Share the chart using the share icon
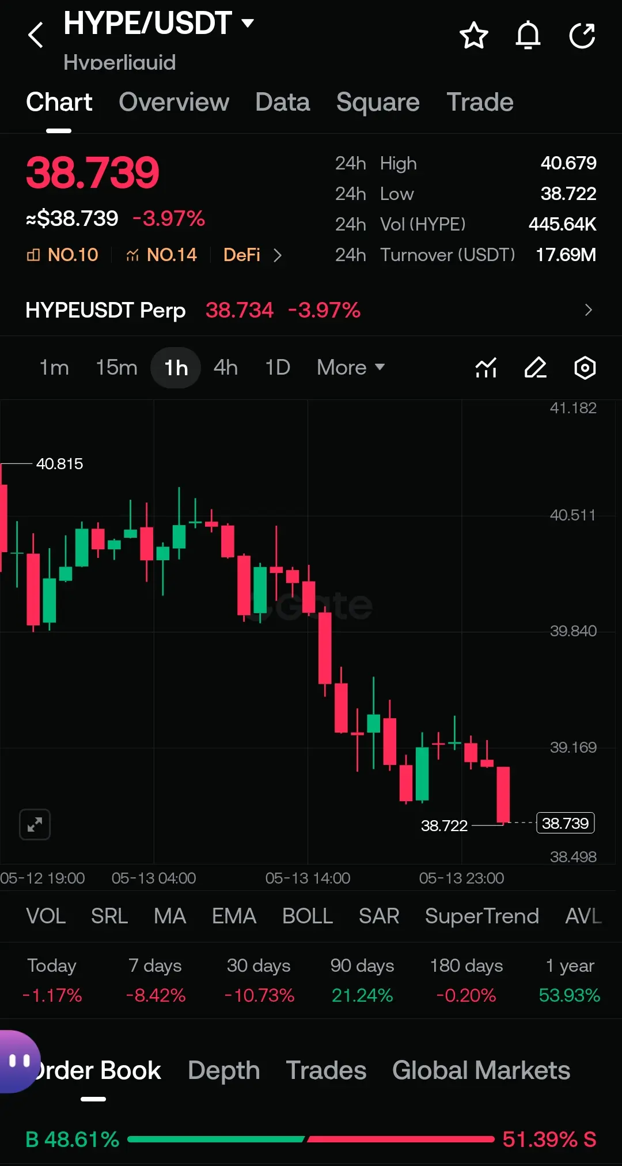Image resolution: width=622 pixels, height=1166 pixels. tap(582, 36)
